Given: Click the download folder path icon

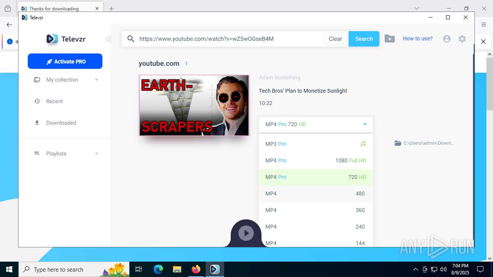Looking at the screenshot, I should [398, 143].
